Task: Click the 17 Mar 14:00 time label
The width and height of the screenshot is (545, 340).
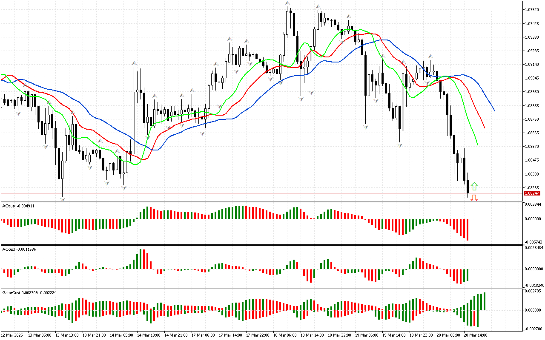Action: [x=230, y=335]
